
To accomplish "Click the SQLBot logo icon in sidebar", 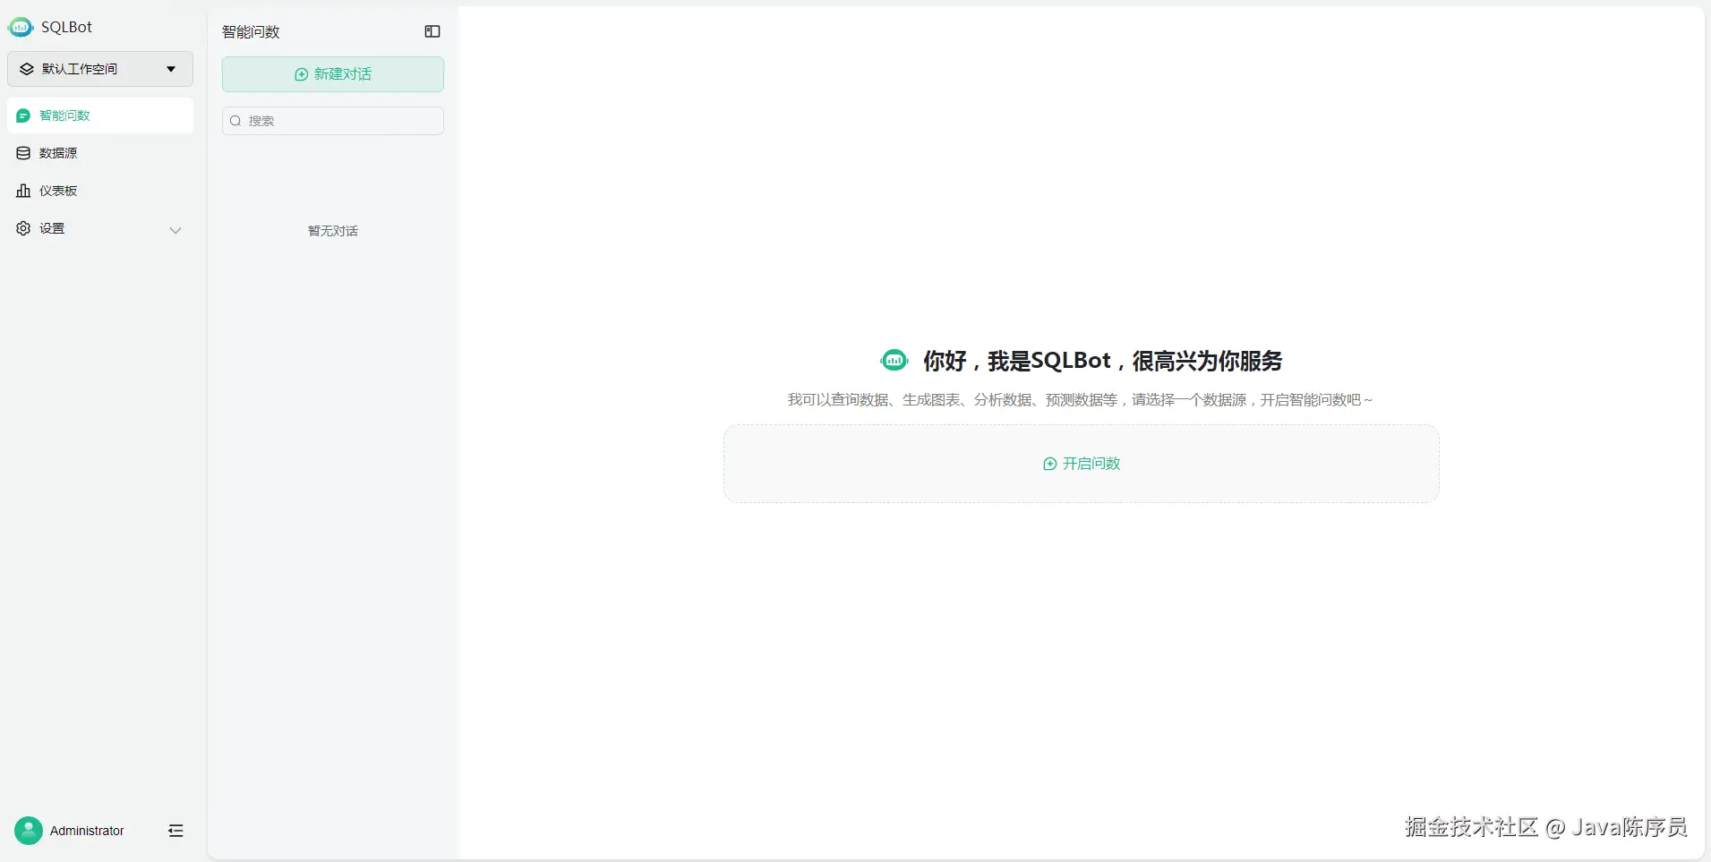I will pyautogui.click(x=21, y=27).
